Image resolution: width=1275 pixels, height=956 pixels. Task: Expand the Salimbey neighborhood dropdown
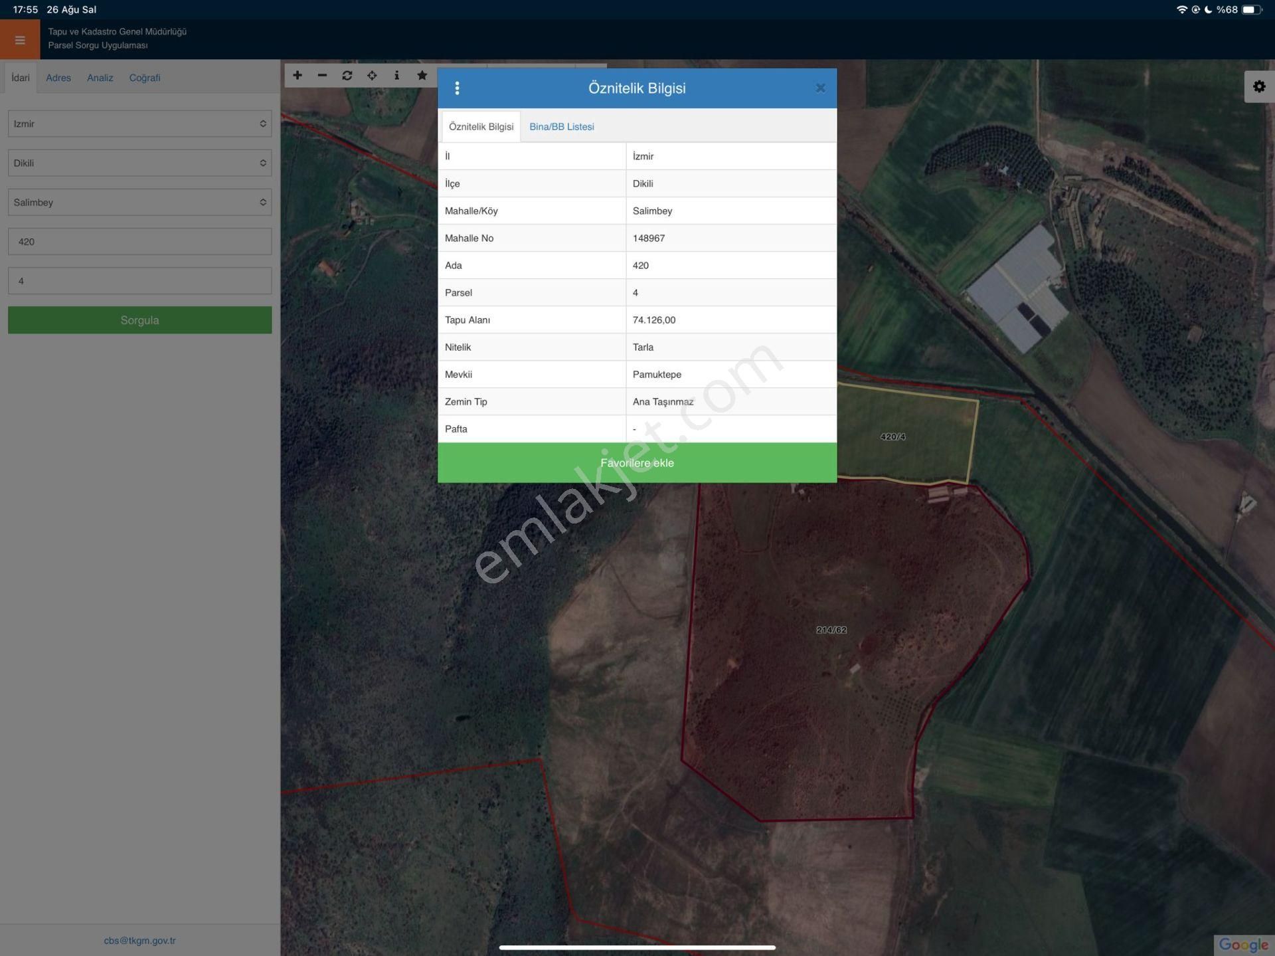(x=139, y=203)
